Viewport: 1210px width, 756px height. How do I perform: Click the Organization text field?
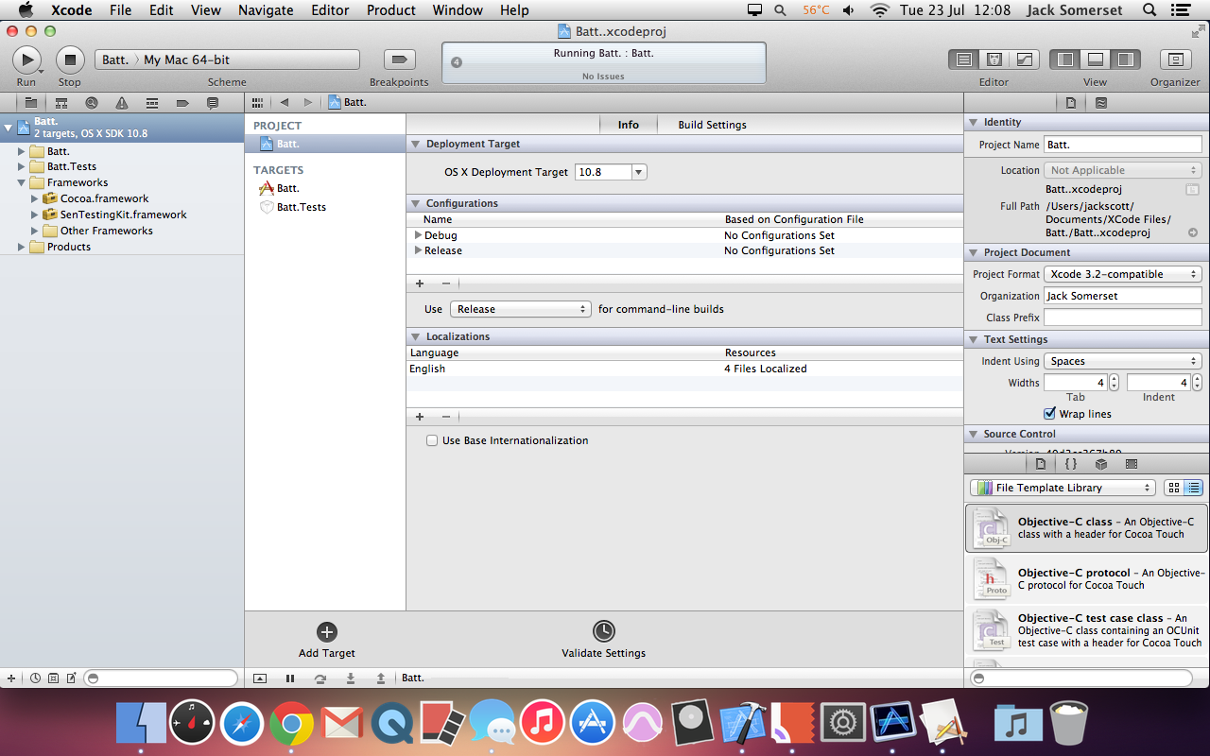tap(1123, 296)
